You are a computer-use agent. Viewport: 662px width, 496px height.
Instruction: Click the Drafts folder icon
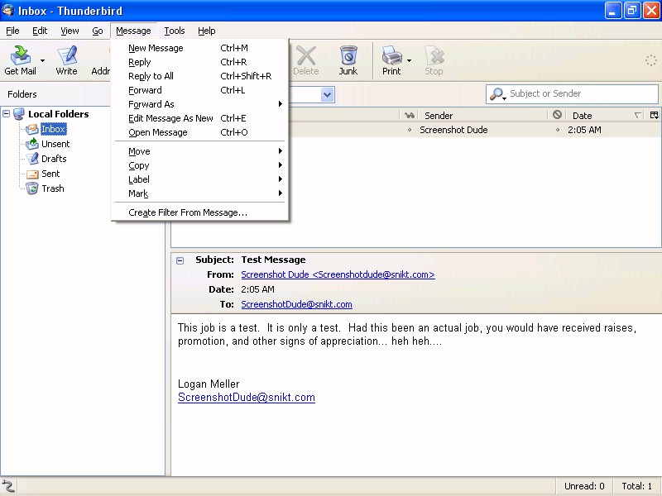pyautogui.click(x=32, y=159)
